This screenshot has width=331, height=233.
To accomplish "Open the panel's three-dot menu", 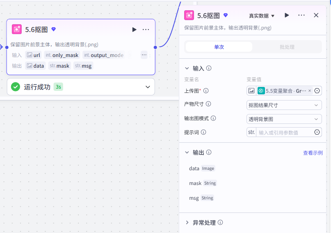I will (301, 15).
